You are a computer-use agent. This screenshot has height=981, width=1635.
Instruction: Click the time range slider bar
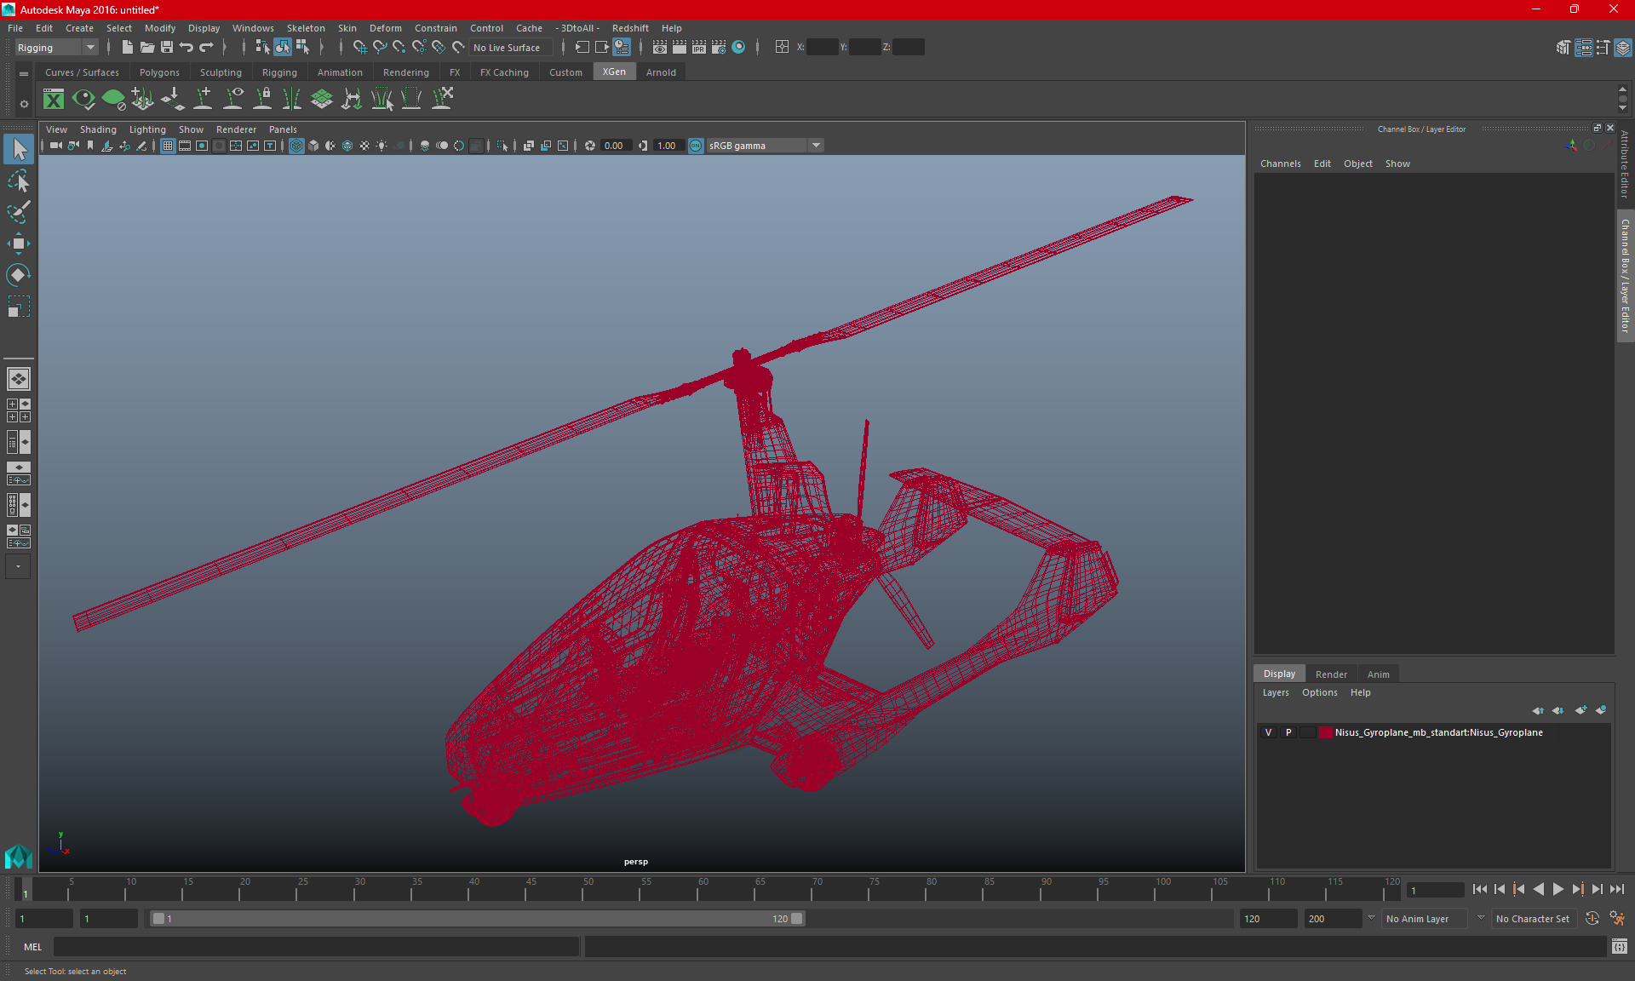pos(477,919)
